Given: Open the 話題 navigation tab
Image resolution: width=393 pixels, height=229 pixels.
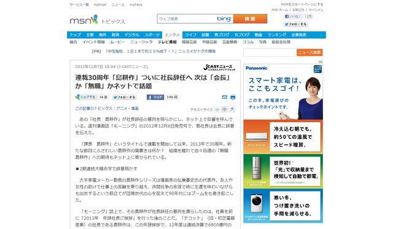Looking at the screenshot, I should click(205, 35).
